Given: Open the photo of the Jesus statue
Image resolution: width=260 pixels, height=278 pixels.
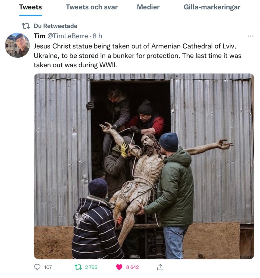Looking at the screenshot, I should coord(144,166).
